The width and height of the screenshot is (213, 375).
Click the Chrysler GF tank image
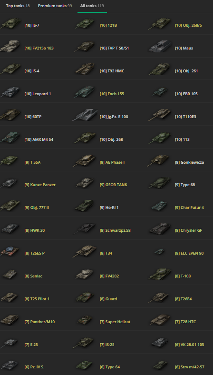click(x=160, y=228)
